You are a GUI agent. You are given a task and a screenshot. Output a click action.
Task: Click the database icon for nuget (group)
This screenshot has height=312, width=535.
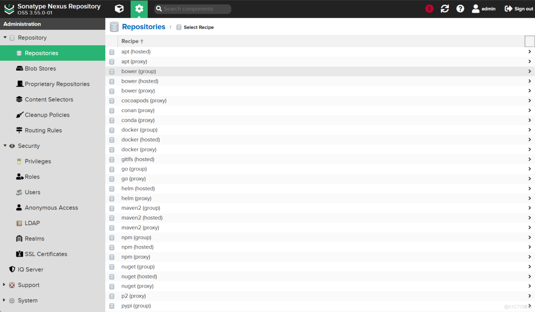tap(112, 267)
